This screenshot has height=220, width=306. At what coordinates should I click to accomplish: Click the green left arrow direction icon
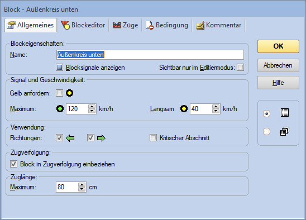pyautogui.click(x=70, y=138)
